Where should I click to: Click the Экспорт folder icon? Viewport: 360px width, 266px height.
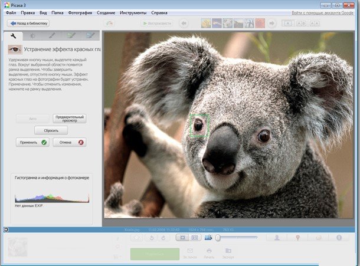click(228, 251)
